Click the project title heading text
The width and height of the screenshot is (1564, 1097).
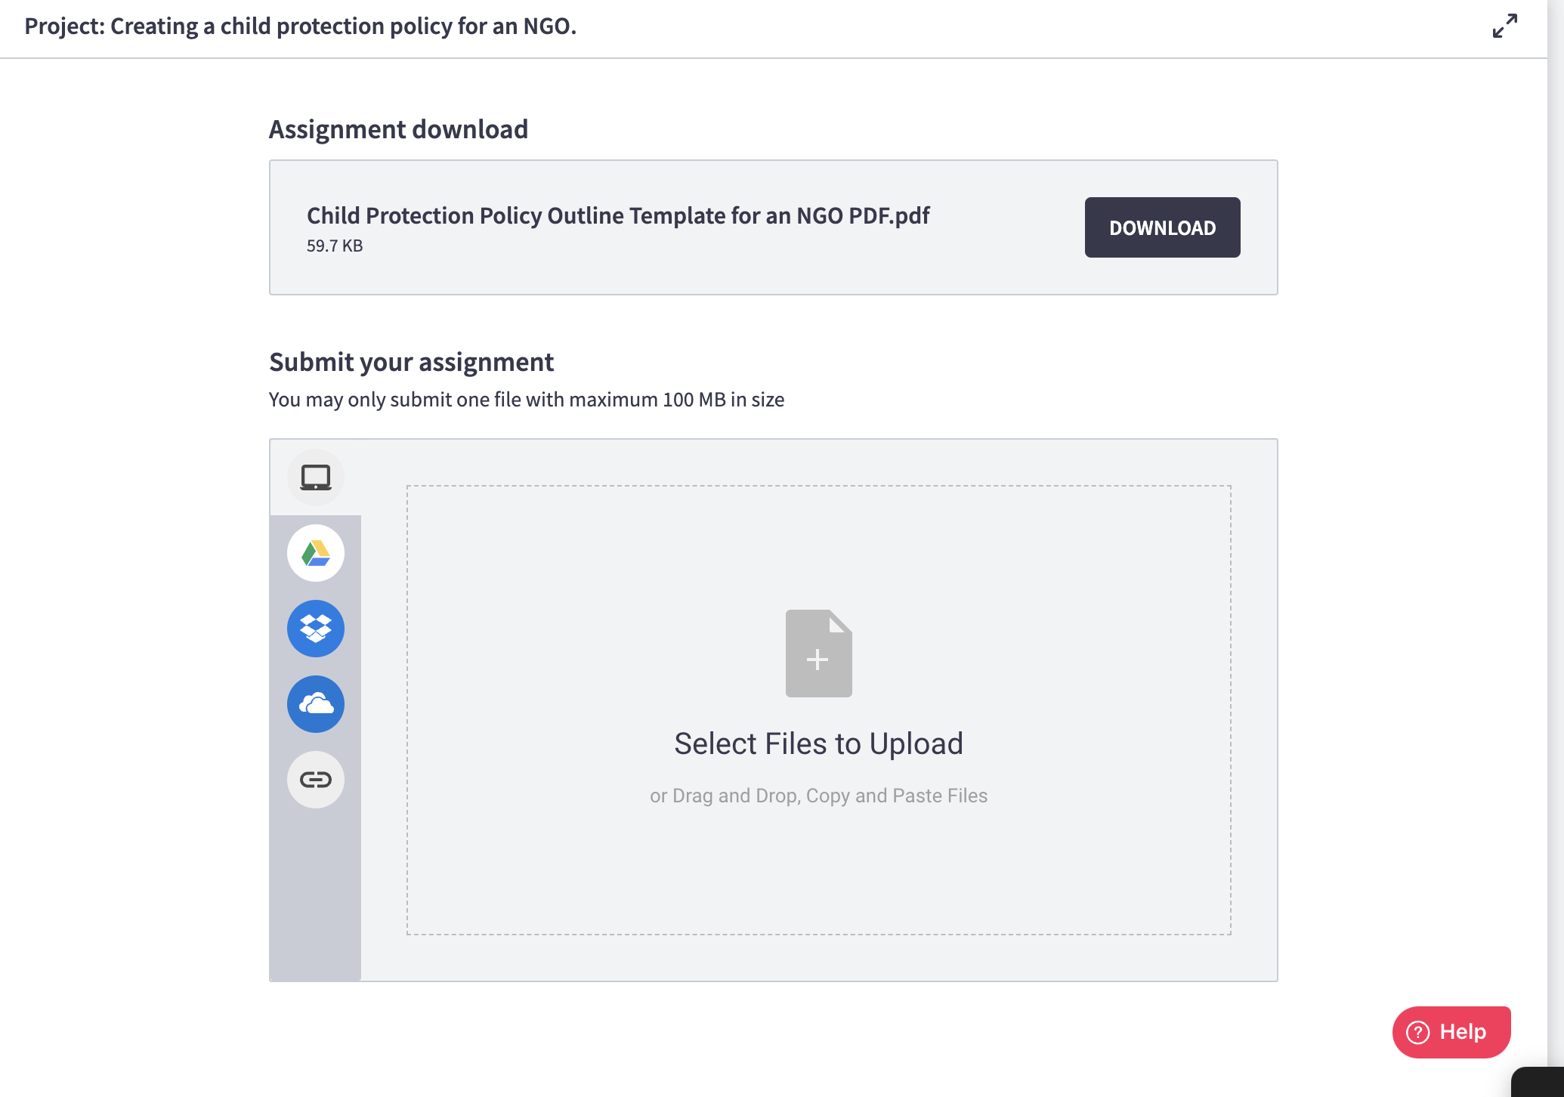(300, 26)
